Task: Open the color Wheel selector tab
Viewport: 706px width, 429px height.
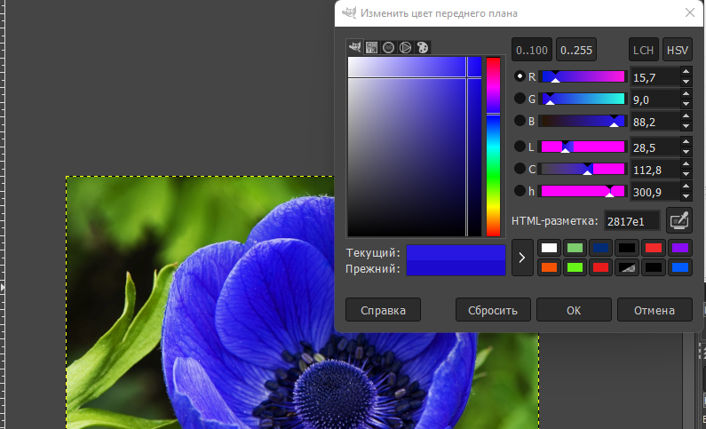Action: pyautogui.click(x=405, y=47)
